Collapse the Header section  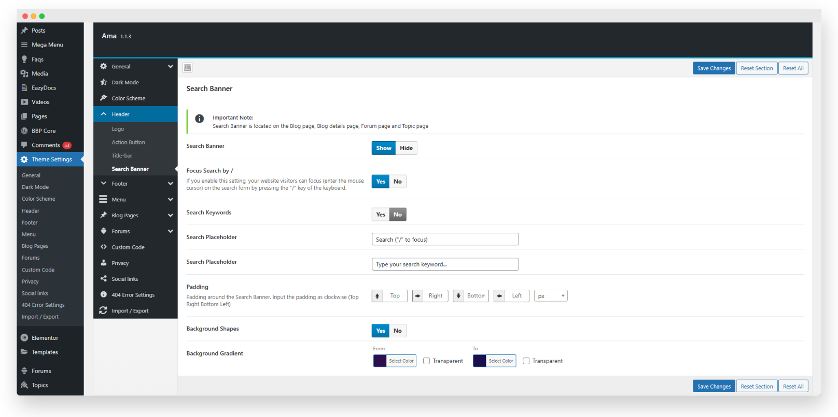click(136, 114)
